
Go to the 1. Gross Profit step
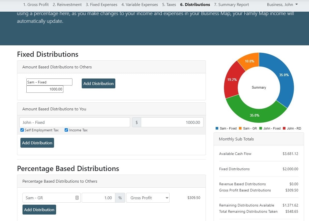tap(36, 5)
